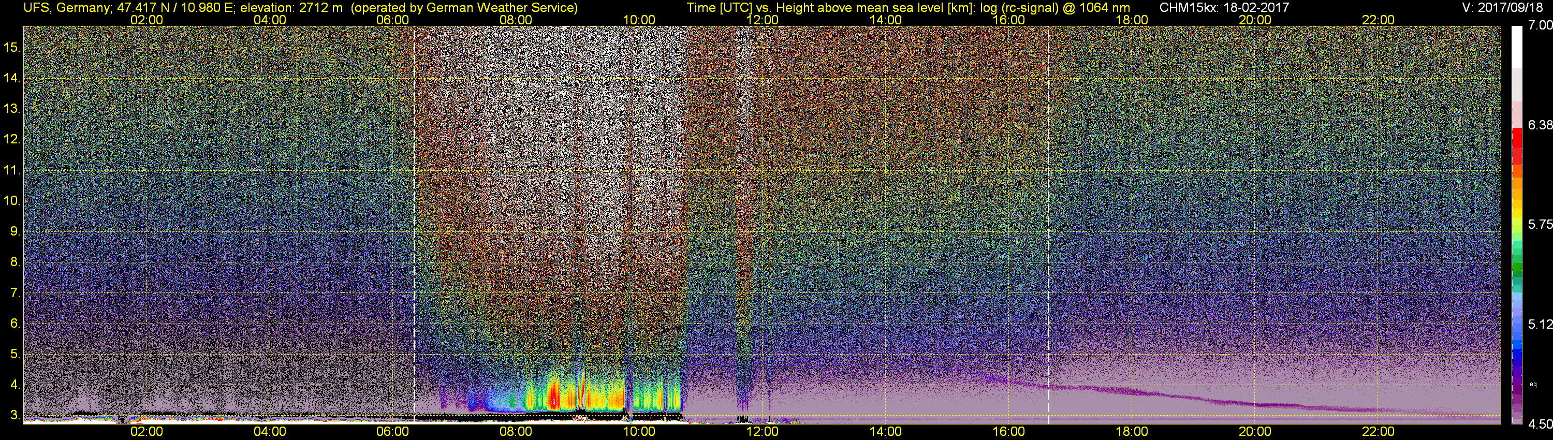
Task: Click the 10 km label on height axis
Action: point(11,201)
